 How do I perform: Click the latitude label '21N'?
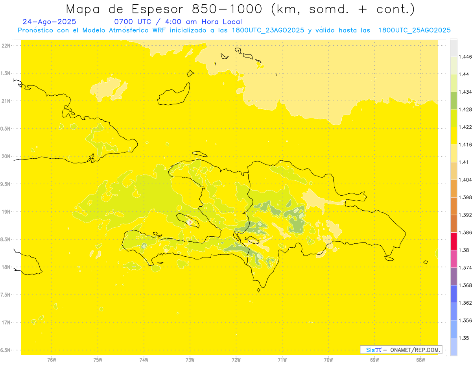6,101
